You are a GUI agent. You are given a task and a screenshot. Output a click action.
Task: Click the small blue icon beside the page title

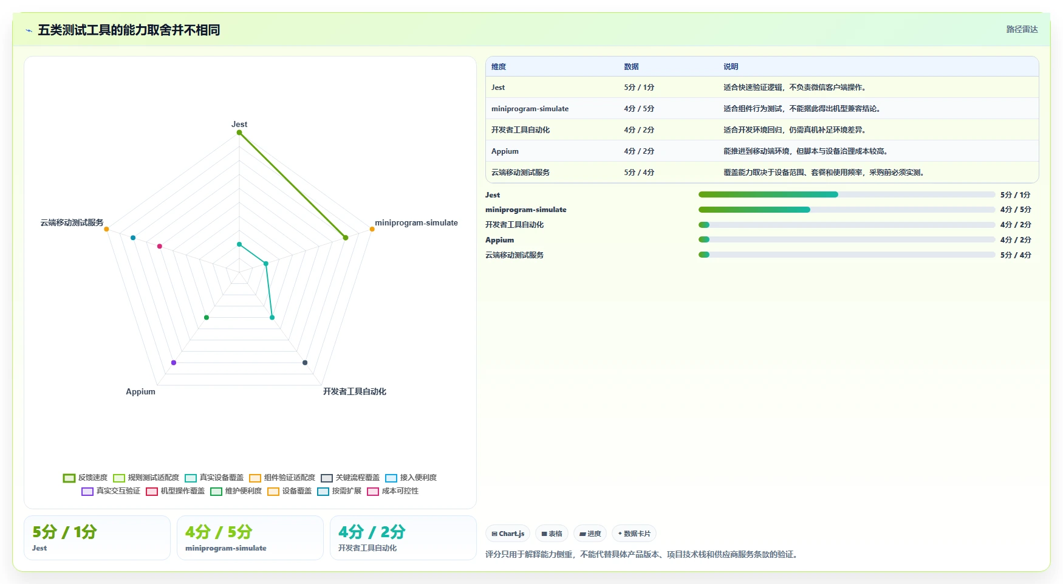click(29, 30)
